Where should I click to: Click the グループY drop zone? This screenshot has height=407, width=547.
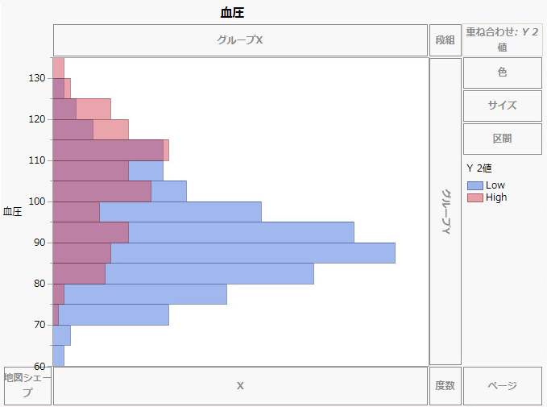(445, 211)
